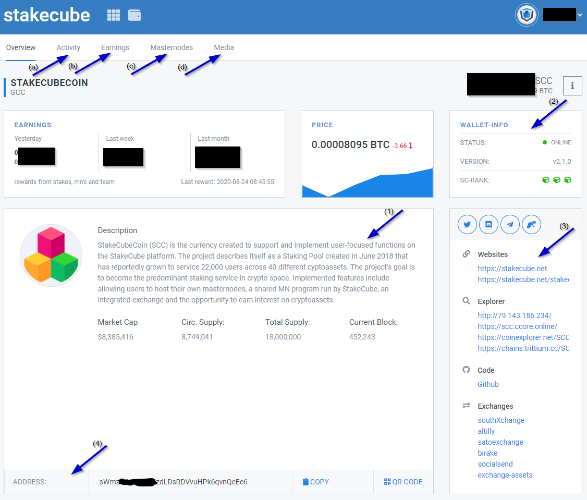
Task: Click the last SC-RANK cube icon
Action: pos(568,180)
